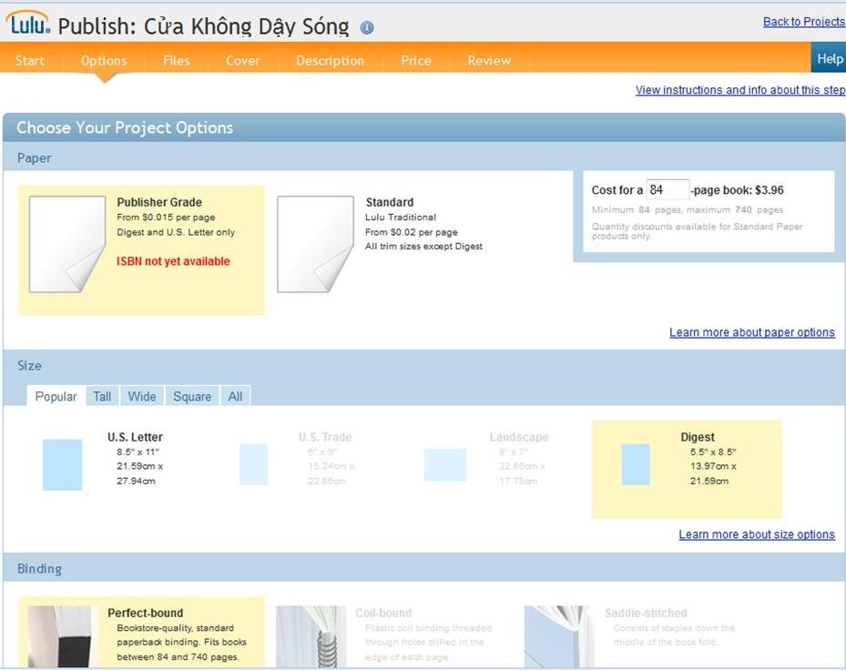846x670 pixels.
Task: Go to the Files step
Action: [177, 60]
